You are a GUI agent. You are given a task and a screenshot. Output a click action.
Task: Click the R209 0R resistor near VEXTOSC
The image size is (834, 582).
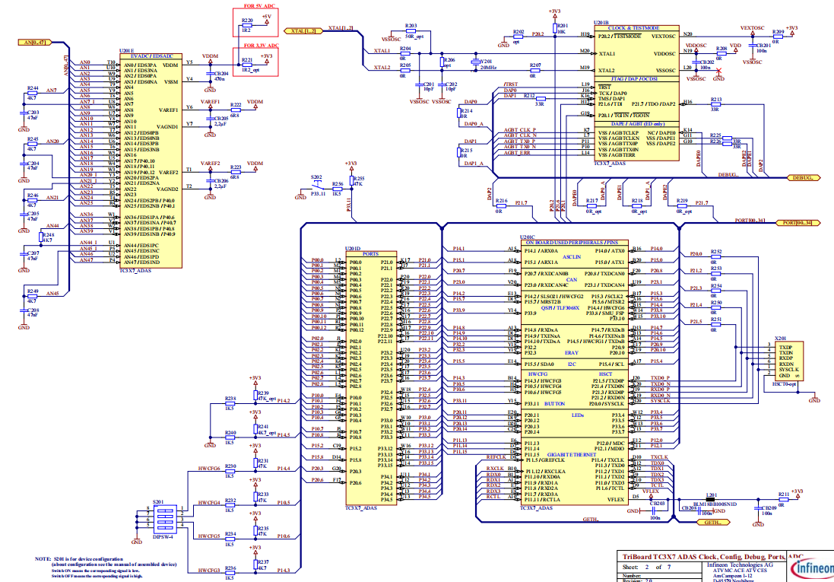coord(777,37)
